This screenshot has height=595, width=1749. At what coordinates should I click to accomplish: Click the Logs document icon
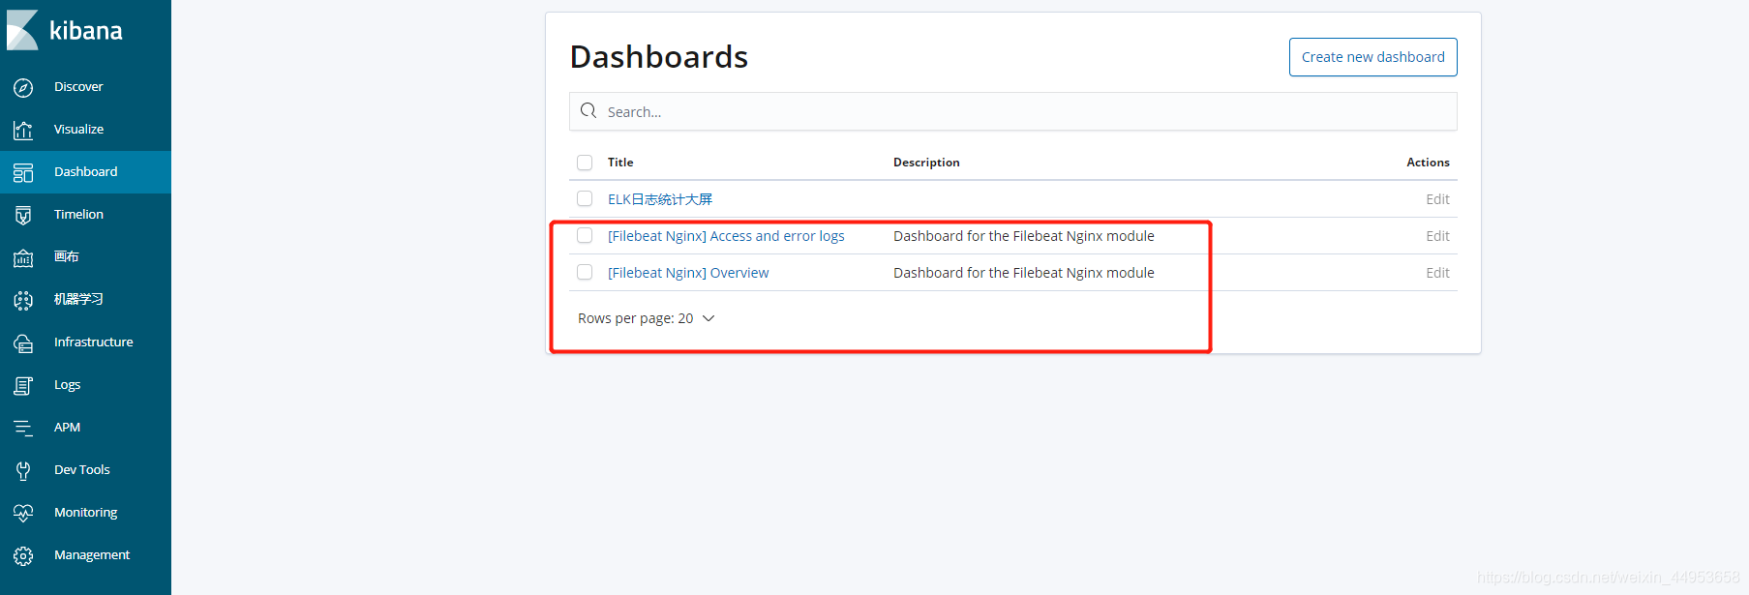[23, 385]
